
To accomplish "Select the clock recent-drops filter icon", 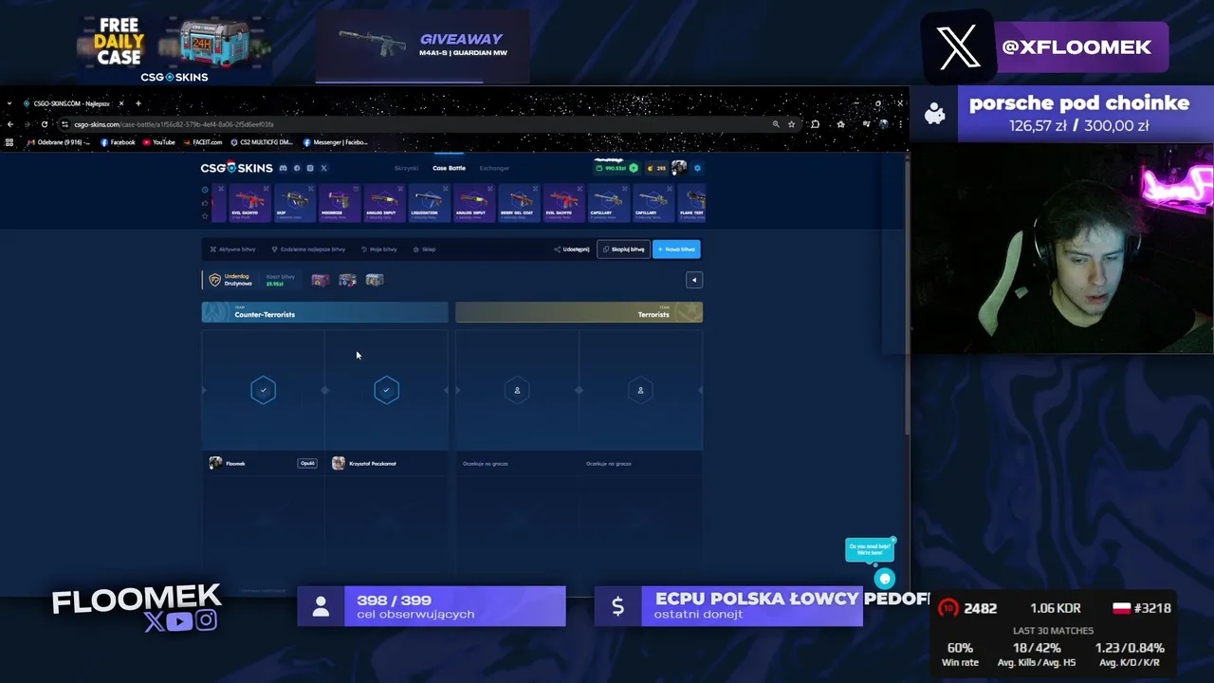I will click(x=205, y=190).
